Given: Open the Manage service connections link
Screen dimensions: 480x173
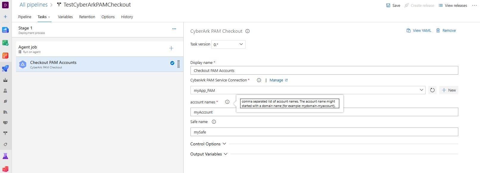Looking at the screenshot, I should pyautogui.click(x=279, y=80).
